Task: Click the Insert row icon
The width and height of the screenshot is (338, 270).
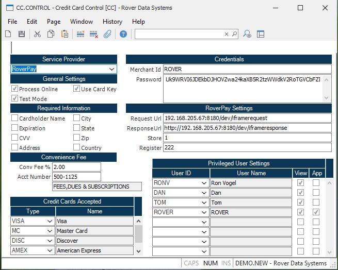Action: 81,34
